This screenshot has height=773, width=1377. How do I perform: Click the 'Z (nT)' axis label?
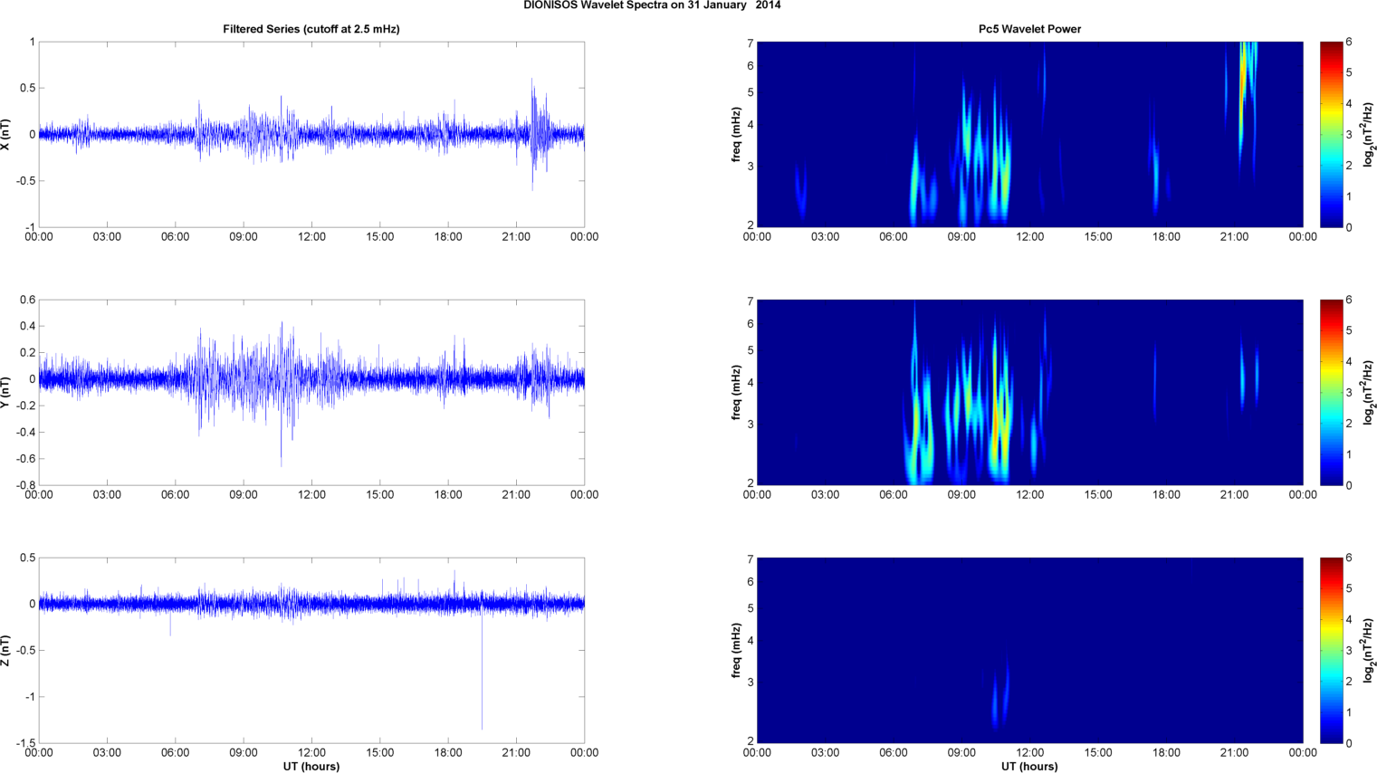click(6, 650)
